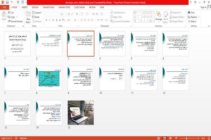Expand the Select dropdown in Editing
211x140 pixels.
click(x=192, y=21)
